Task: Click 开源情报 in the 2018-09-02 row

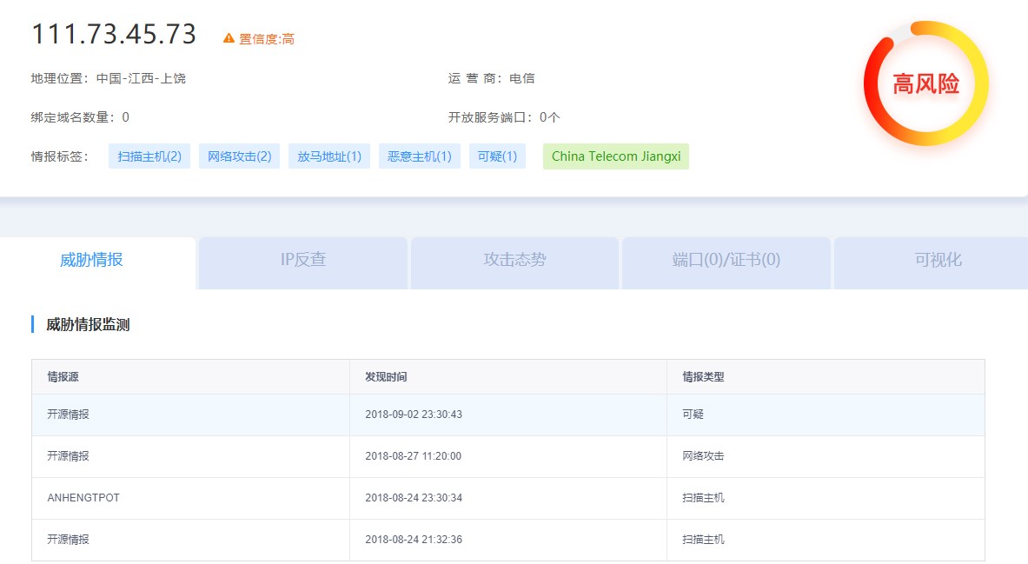Action: coord(68,415)
